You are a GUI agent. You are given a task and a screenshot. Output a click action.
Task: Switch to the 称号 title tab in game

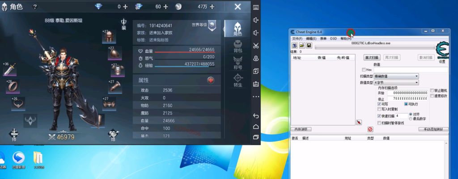[238, 63]
